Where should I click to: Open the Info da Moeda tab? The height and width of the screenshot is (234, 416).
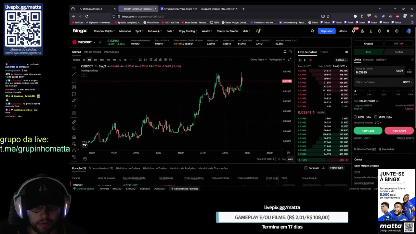click(92, 52)
